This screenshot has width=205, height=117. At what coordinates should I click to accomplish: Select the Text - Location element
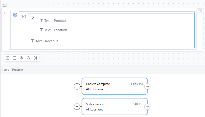[x=55, y=30]
